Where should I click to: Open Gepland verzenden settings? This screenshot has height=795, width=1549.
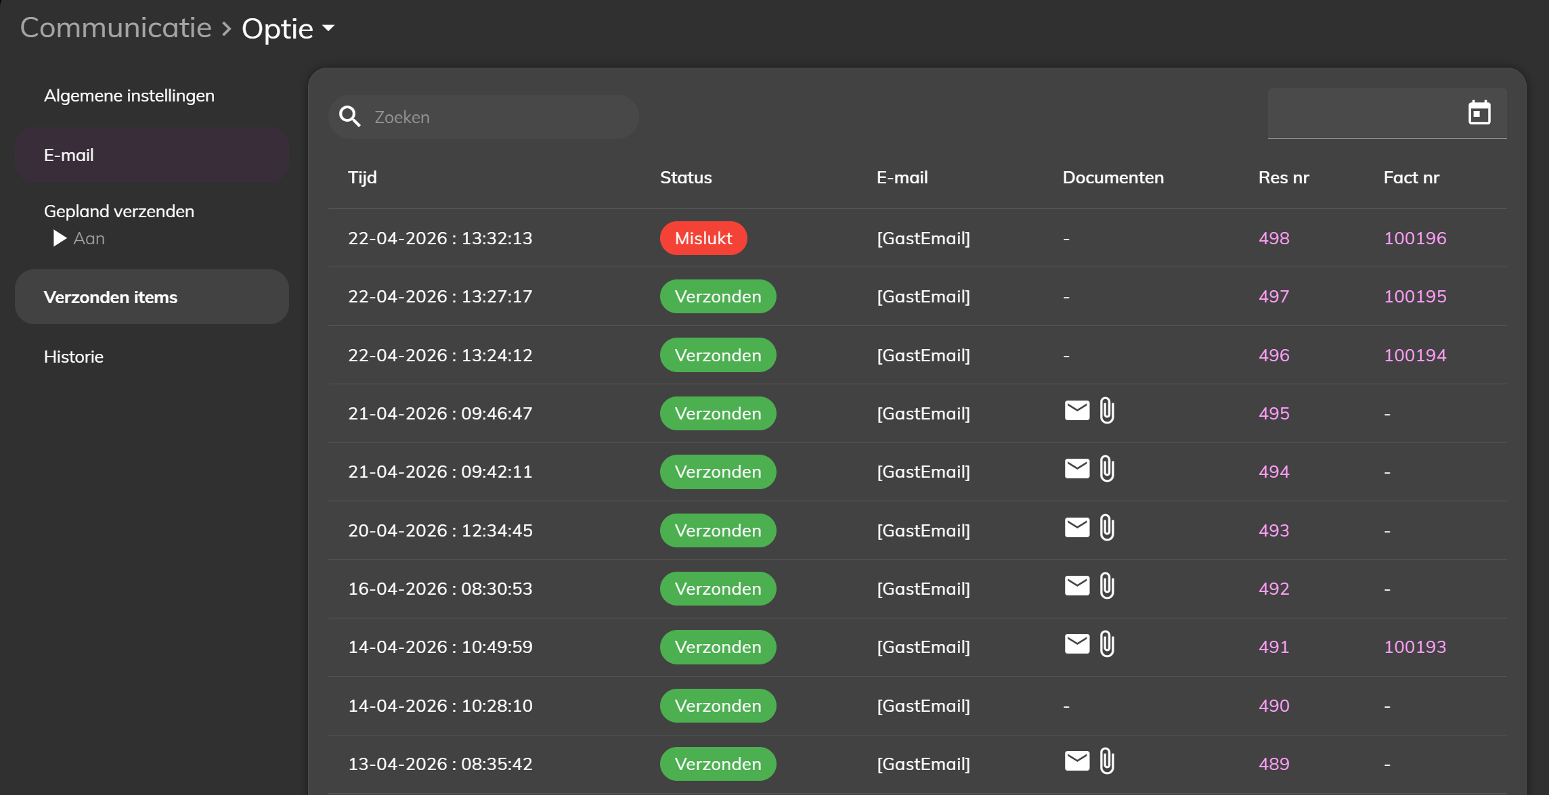coord(119,211)
